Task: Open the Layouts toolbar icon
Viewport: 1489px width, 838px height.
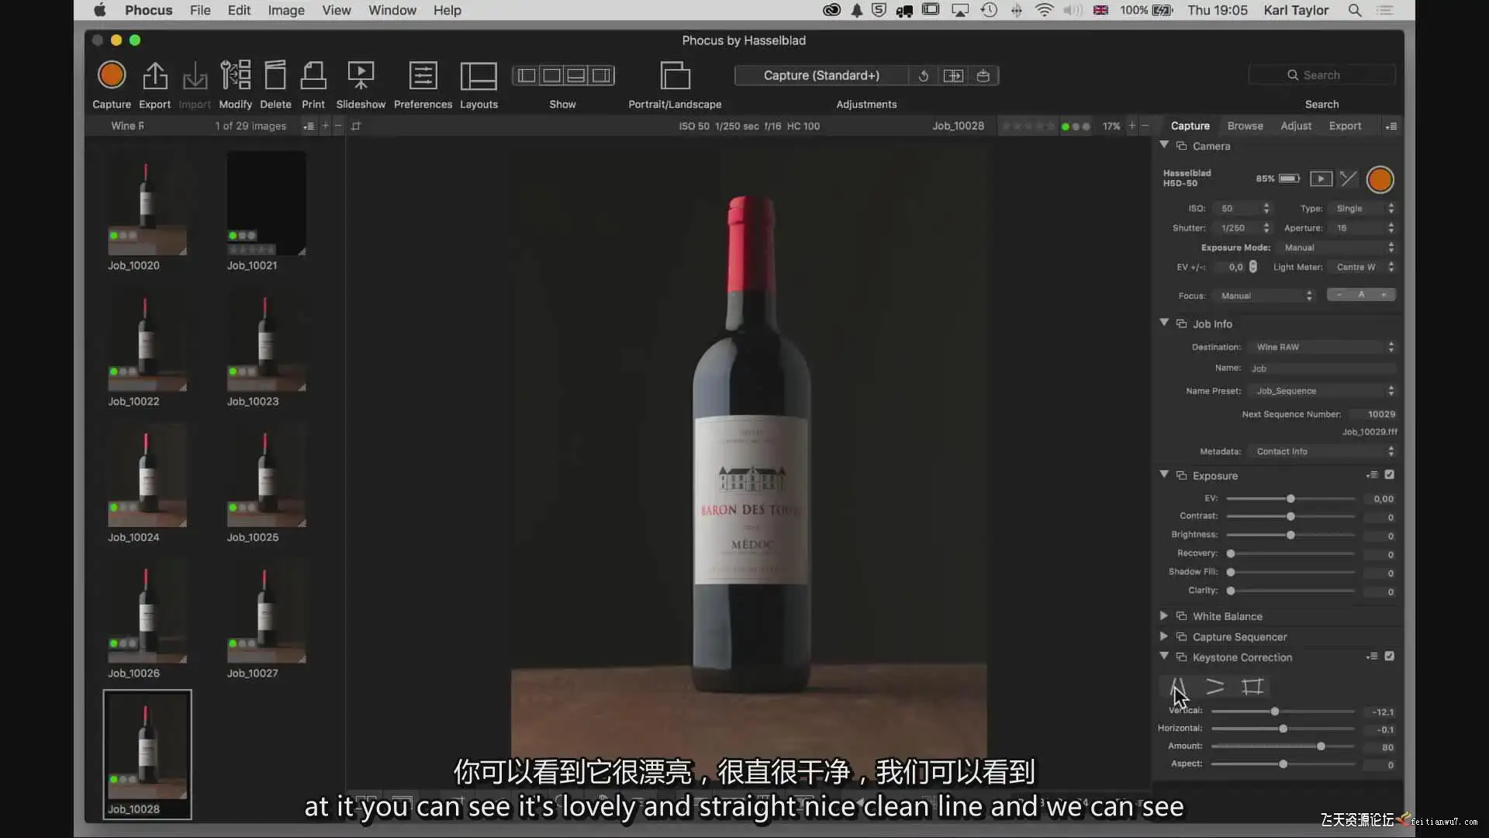Action: point(478,76)
